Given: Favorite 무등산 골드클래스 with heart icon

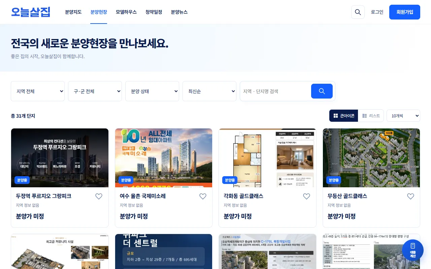Looking at the screenshot, I should [x=410, y=196].
